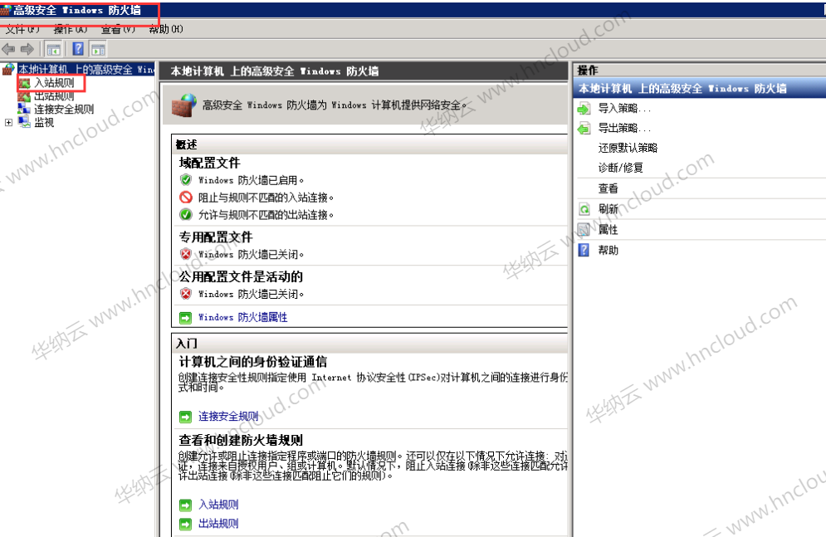Viewport: 826px width, 537px height.
Task: Click 允许与规则不匹配的出站连接 text
Action: pyautogui.click(x=266, y=215)
